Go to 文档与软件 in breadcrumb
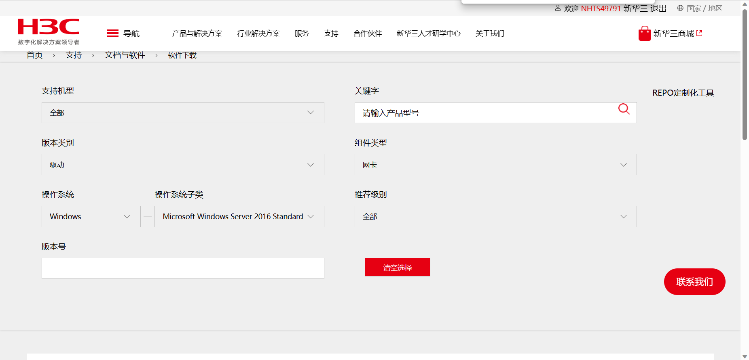Image resolution: width=749 pixels, height=360 pixels. click(125, 55)
